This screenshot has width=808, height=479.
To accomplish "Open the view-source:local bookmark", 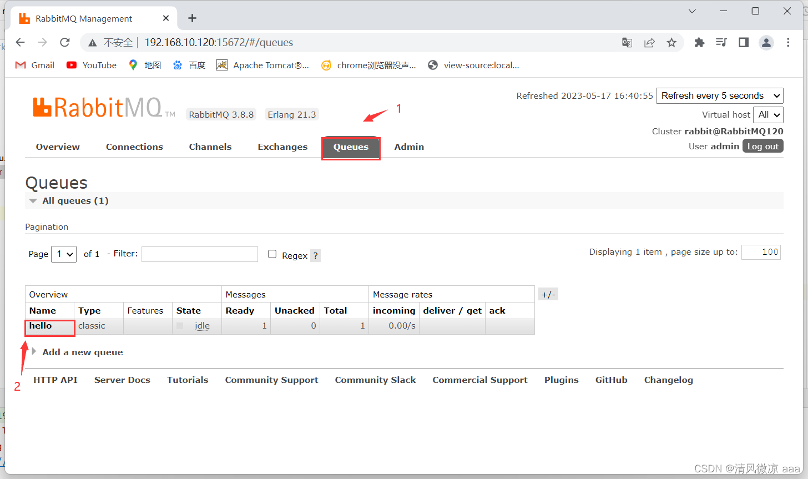I will [473, 65].
